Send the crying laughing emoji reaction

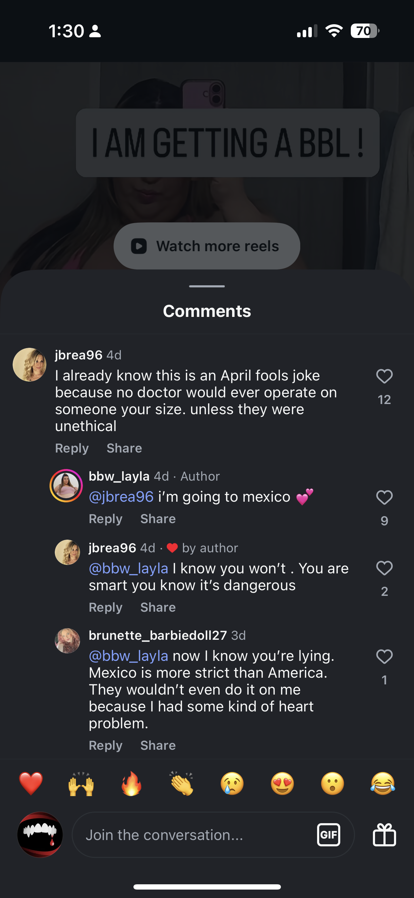(x=382, y=783)
